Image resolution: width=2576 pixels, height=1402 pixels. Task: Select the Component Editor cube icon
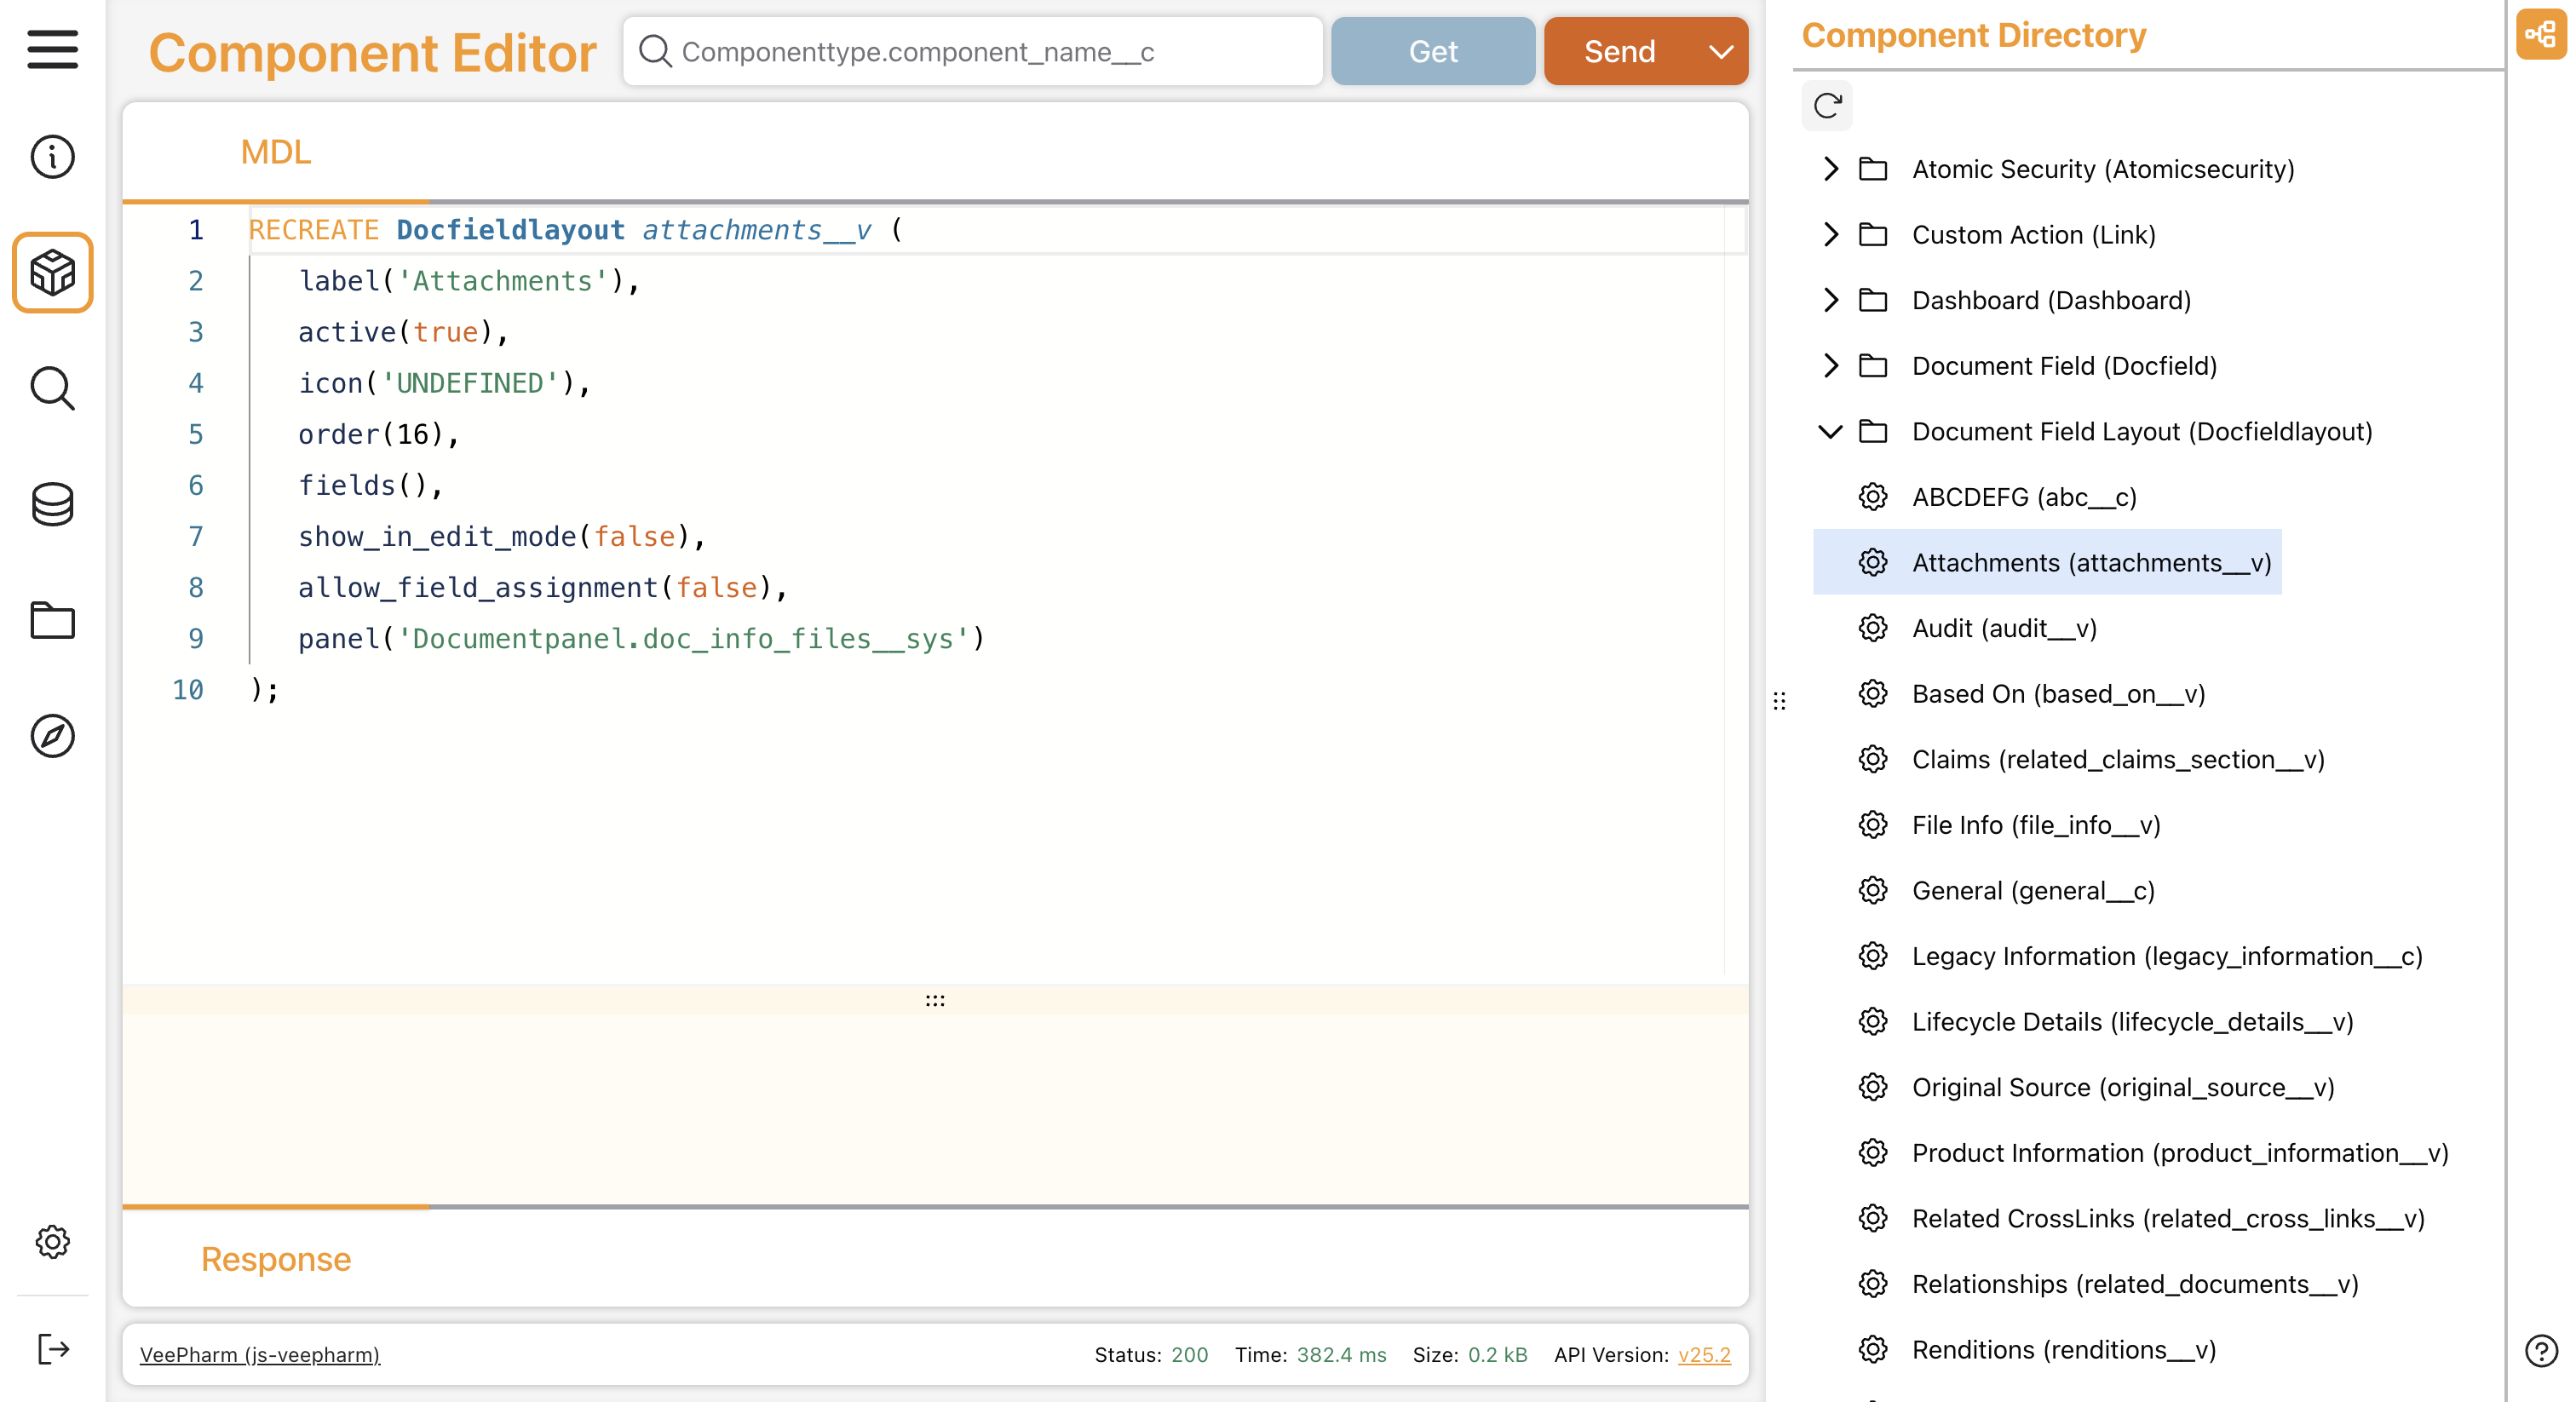(52, 272)
